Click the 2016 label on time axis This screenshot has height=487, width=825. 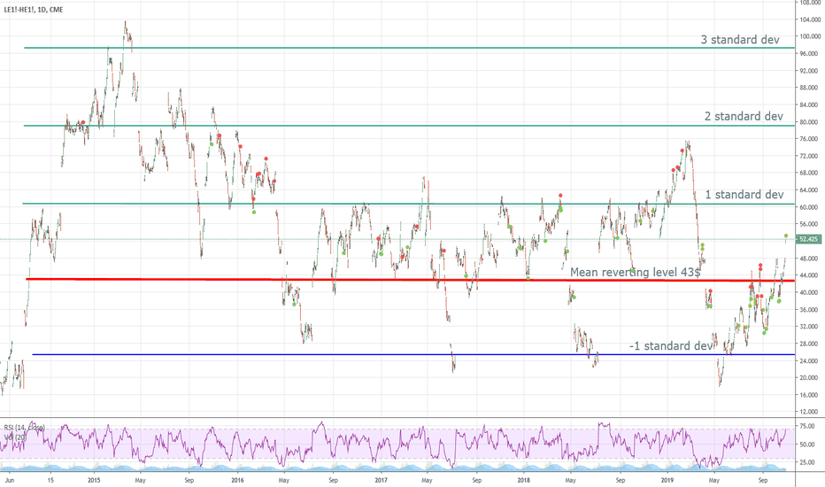tap(237, 480)
